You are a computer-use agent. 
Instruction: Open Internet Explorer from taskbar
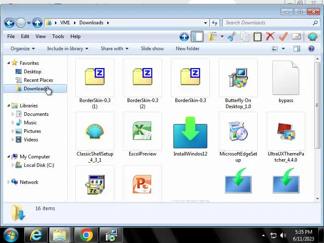[36, 235]
